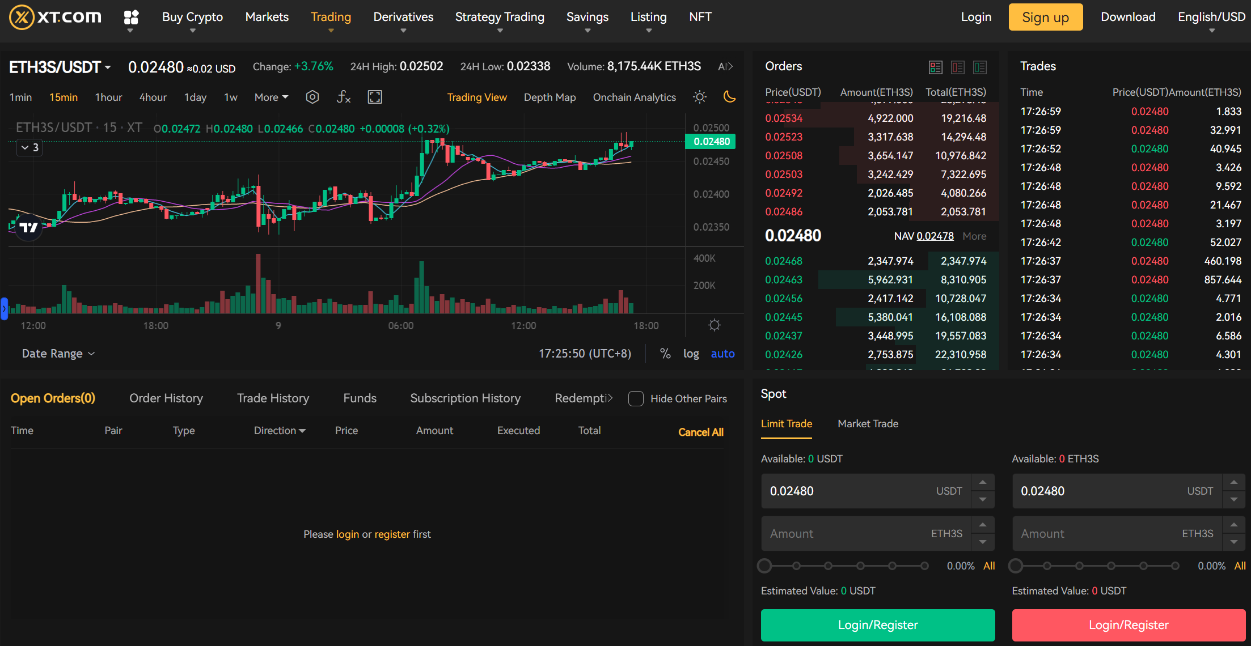The image size is (1251, 646).
Task: Switch to dark theme with moon icon
Action: pyautogui.click(x=730, y=97)
